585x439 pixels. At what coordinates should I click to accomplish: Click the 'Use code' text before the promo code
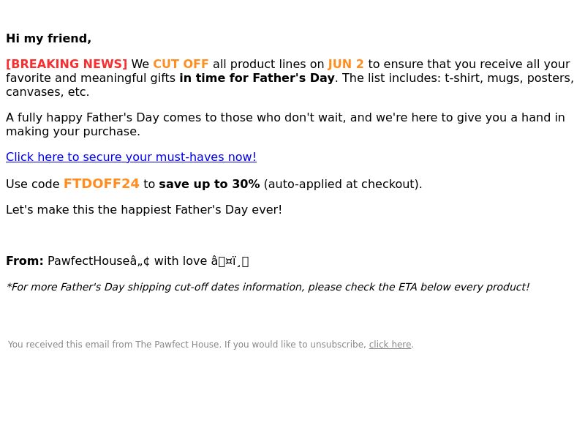tap(33, 184)
